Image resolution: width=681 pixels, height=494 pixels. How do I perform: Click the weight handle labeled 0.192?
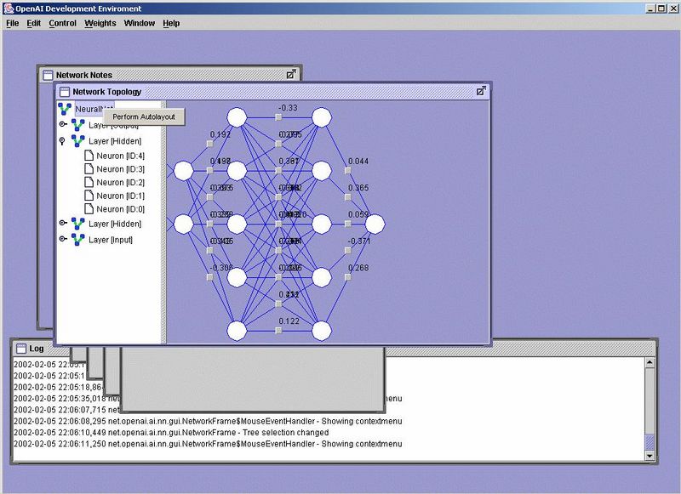pyautogui.click(x=209, y=144)
